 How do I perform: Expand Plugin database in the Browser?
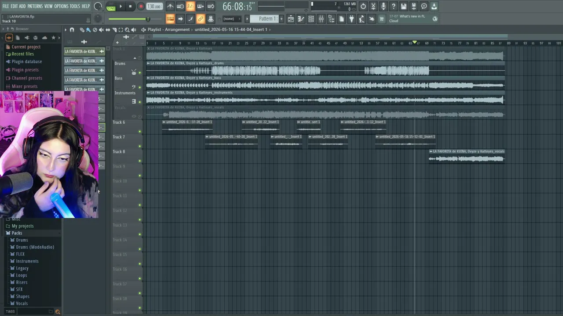27,62
